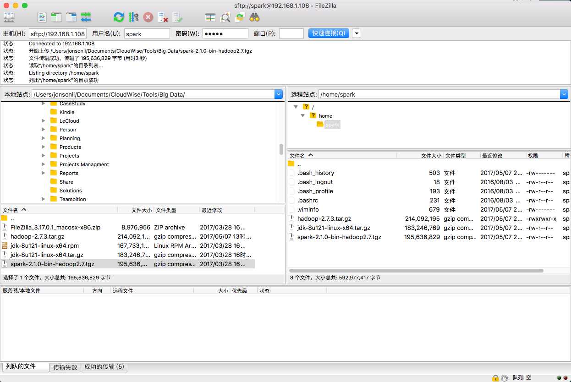Open the remote site path dropdown
The height and width of the screenshot is (382, 571).
pyautogui.click(x=564, y=94)
